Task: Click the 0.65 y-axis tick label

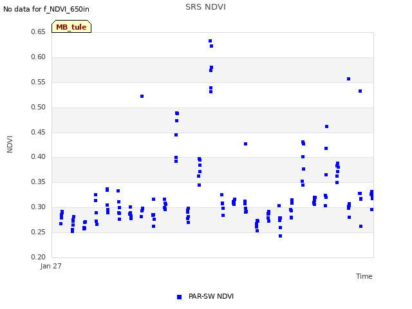Action: [38, 32]
